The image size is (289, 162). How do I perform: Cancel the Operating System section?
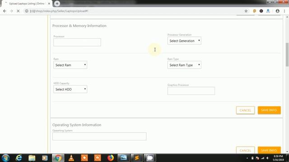(x=245, y=150)
